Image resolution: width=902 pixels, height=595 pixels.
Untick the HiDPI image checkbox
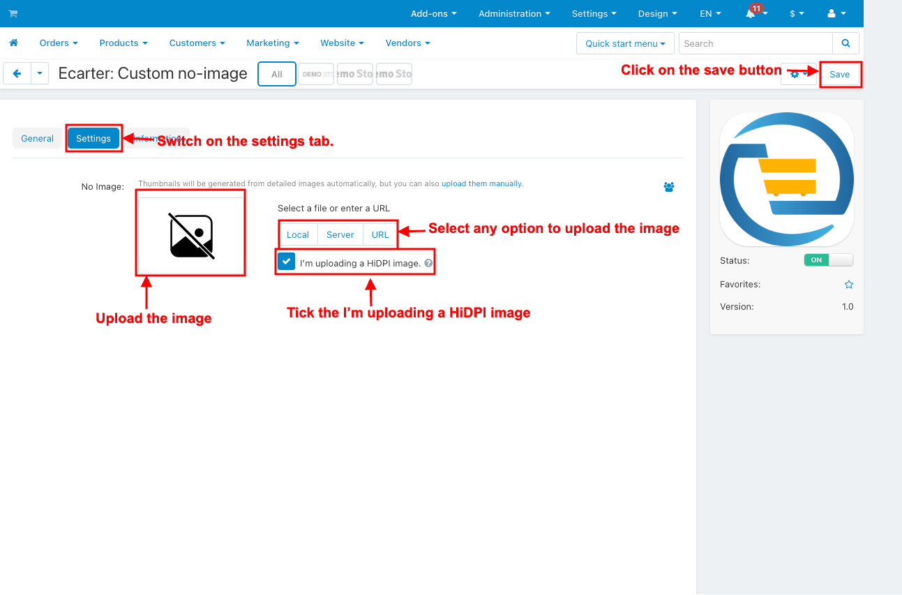(x=287, y=262)
